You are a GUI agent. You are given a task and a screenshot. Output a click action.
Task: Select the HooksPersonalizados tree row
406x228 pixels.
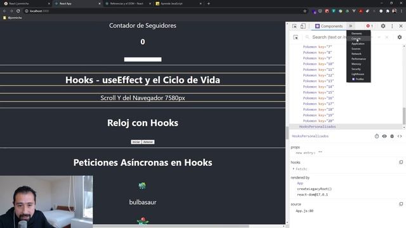tap(317, 127)
